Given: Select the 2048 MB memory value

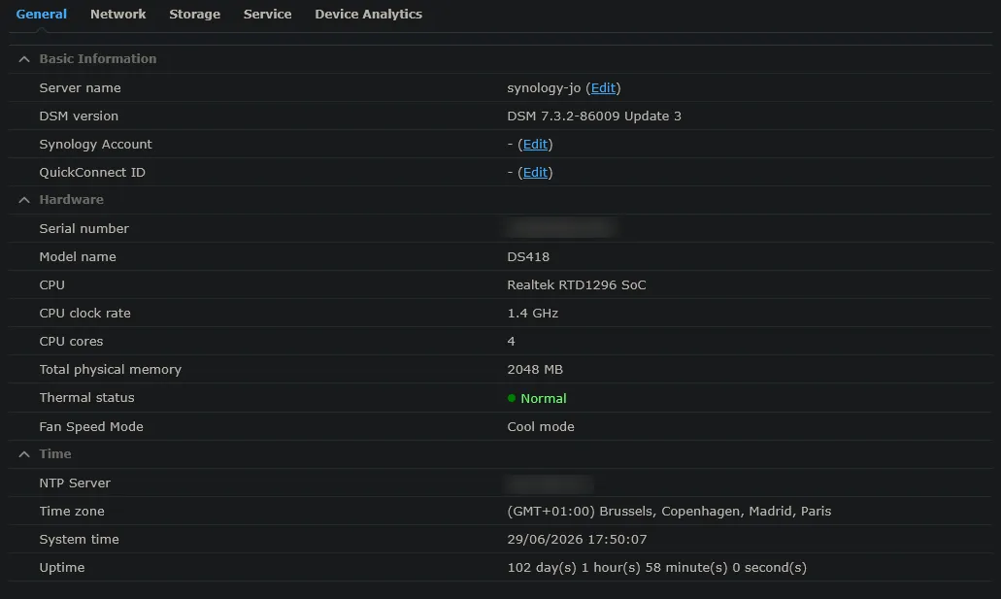Looking at the screenshot, I should click(535, 369).
